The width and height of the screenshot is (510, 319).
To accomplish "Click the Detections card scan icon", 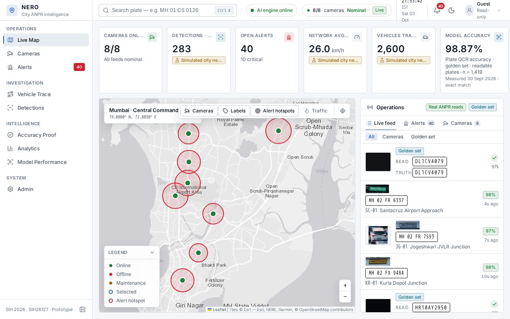I will [x=221, y=37].
